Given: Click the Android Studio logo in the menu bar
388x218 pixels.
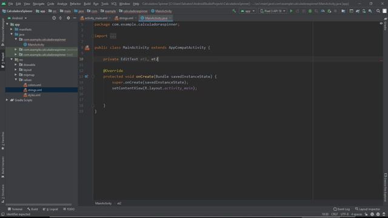Looking at the screenshot, I should (x=4, y=4).
